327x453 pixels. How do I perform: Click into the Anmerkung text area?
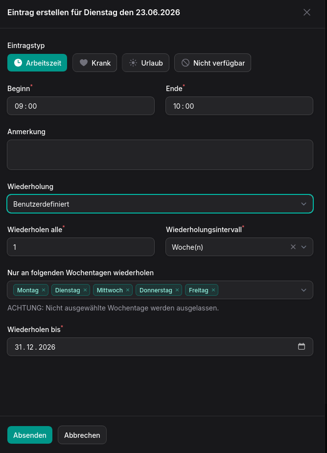point(160,155)
